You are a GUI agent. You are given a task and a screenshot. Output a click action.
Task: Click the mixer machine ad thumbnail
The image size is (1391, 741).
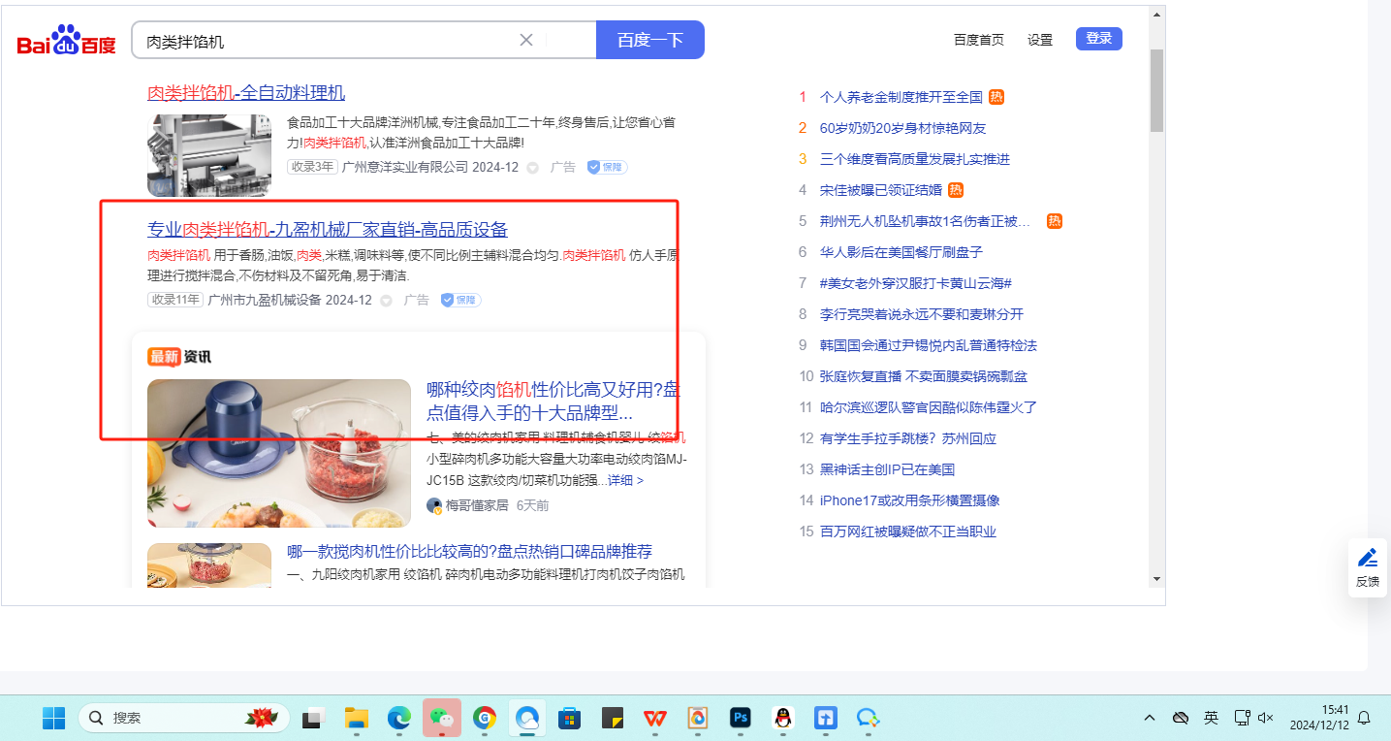pos(209,155)
